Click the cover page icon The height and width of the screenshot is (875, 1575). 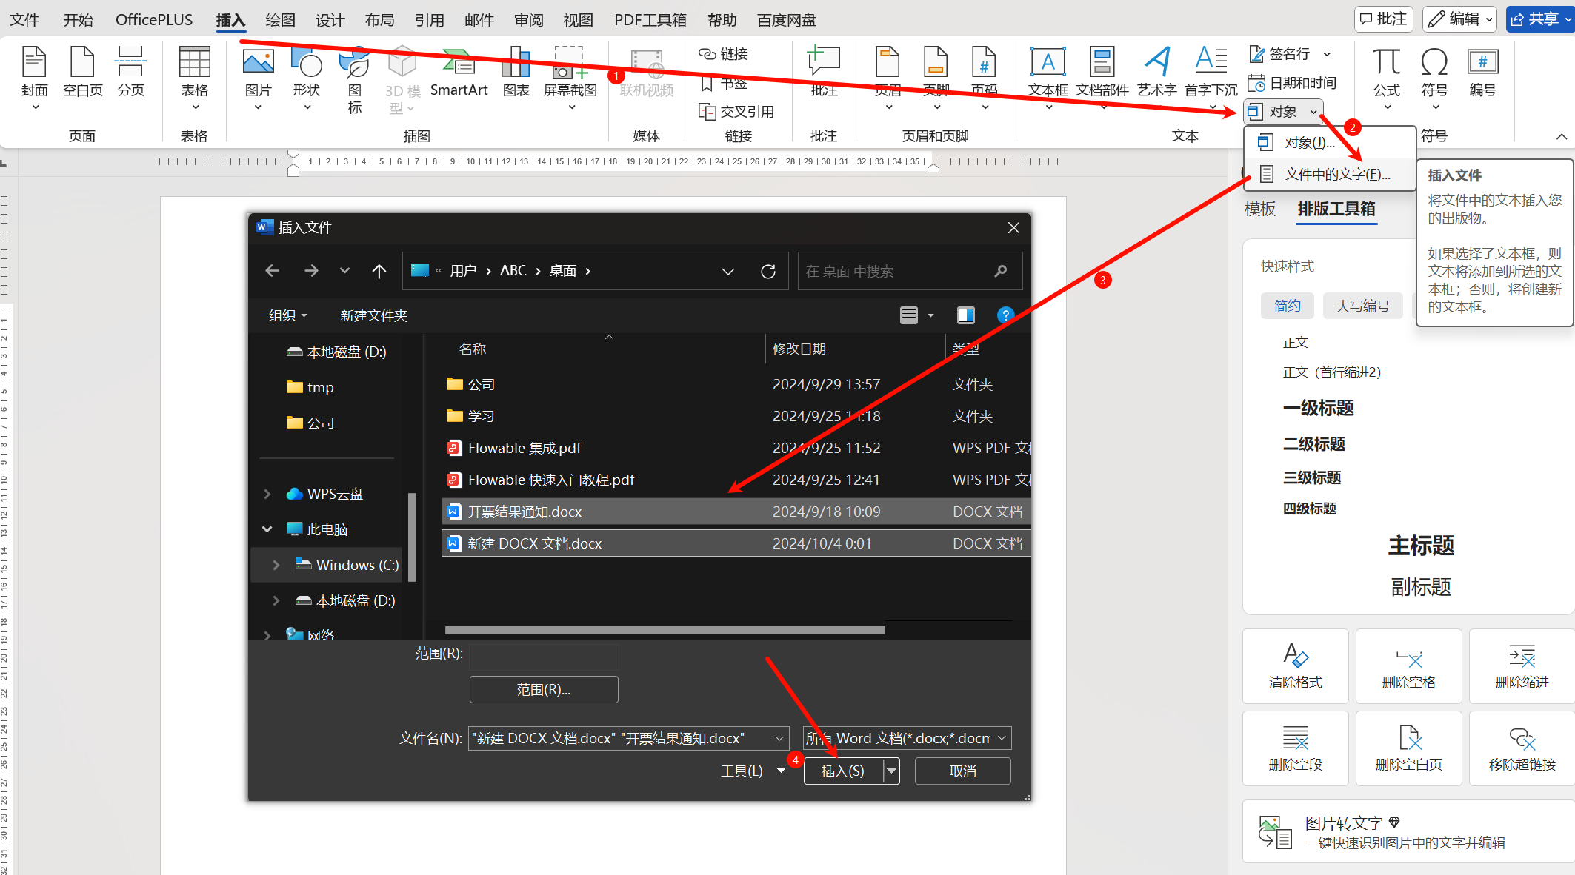(34, 64)
